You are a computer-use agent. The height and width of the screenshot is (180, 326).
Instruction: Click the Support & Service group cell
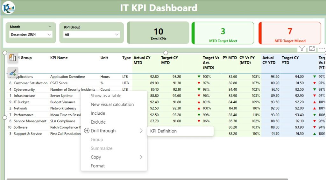click(28, 134)
